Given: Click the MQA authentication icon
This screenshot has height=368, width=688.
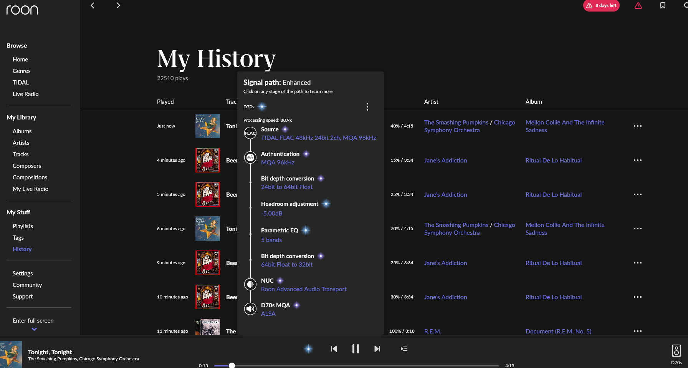Looking at the screenshot, I should 250,157.
